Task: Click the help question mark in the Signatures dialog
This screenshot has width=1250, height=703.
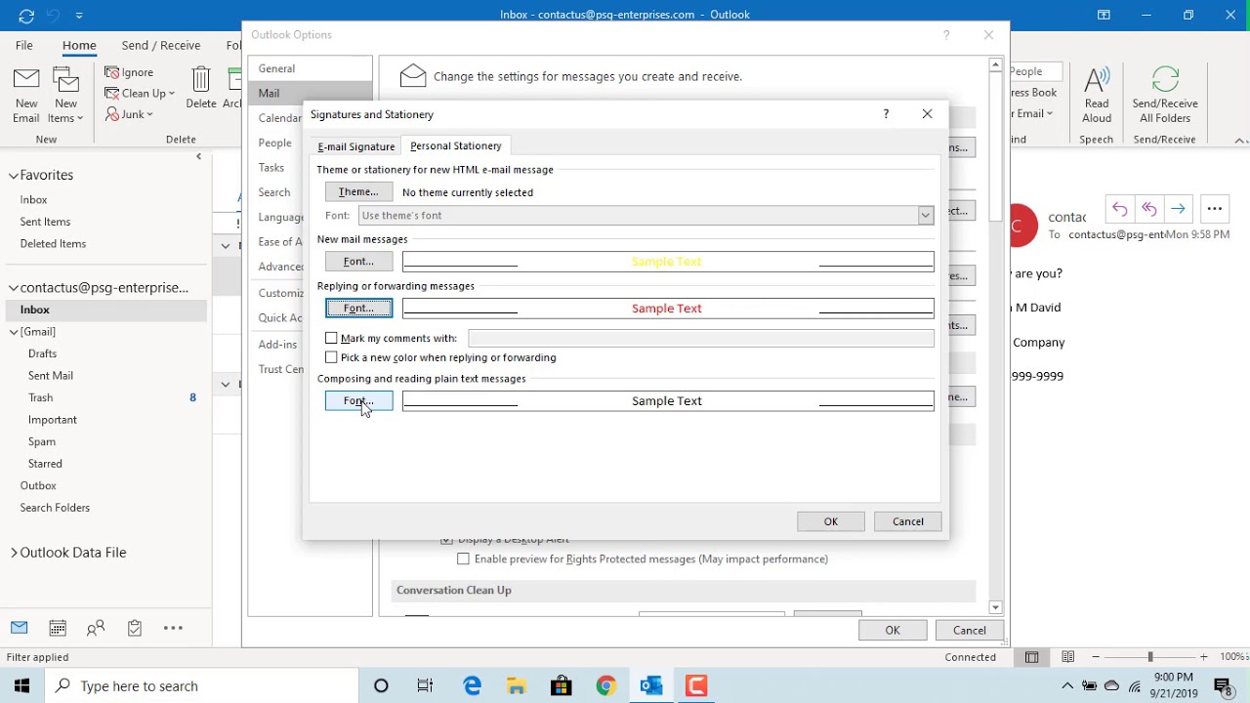Action: tap(886, 114)
